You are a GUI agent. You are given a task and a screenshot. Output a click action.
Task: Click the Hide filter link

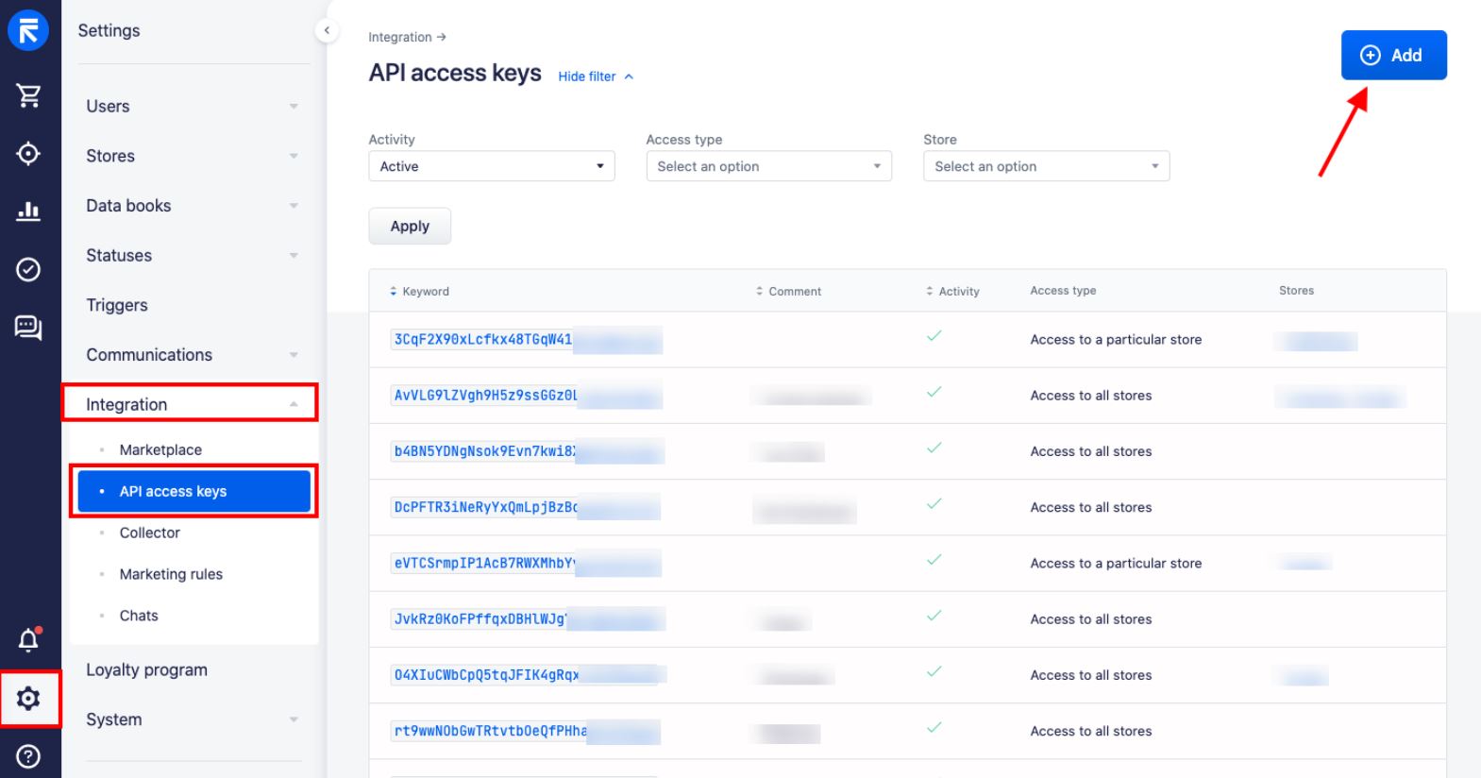596,76
